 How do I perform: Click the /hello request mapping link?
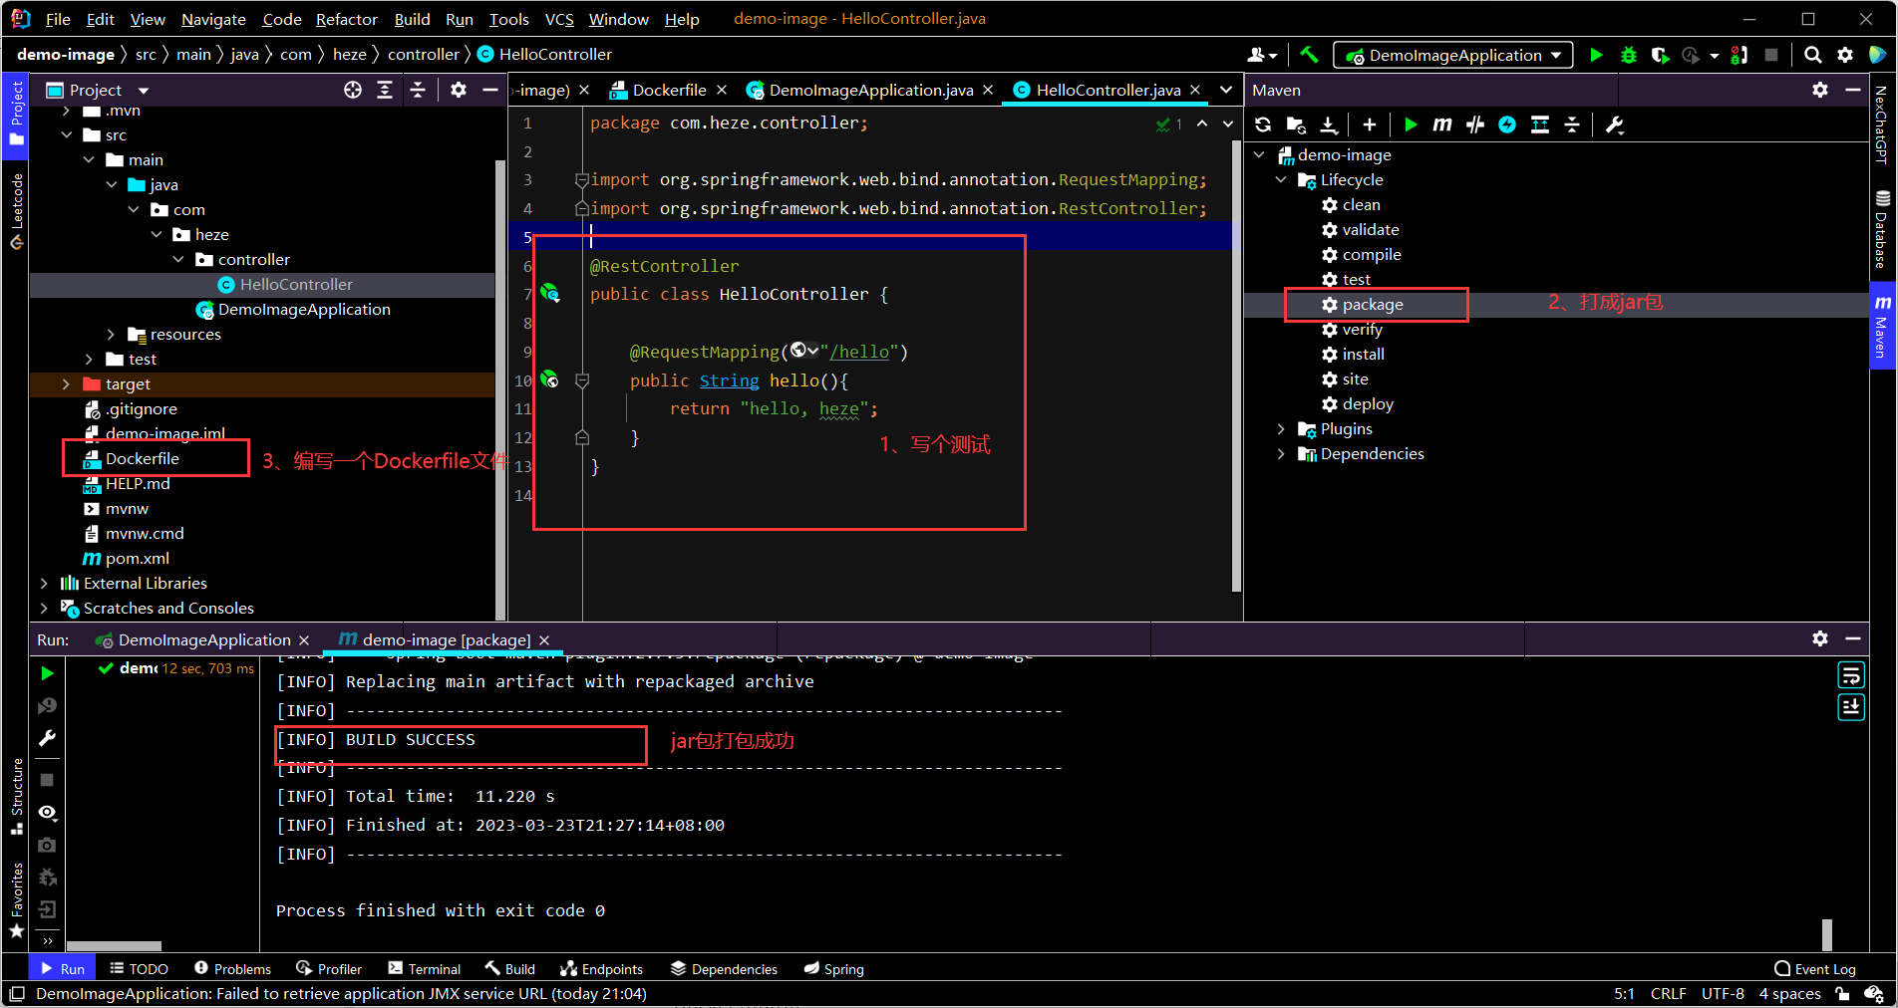(858, 352)
